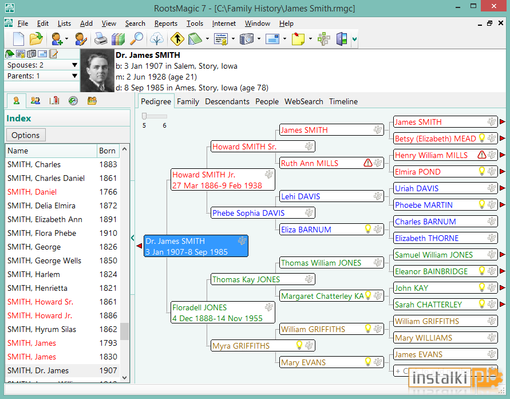
Task: Click the magnifying glass Search icon
Action: click(137, 39)
